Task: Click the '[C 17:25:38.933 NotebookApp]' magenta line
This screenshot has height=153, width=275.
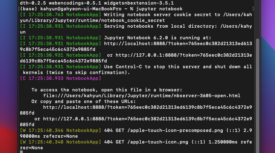Action: point(61,78)
